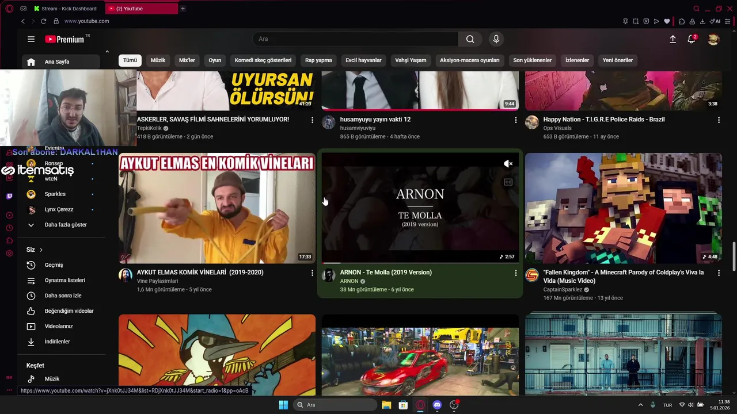Open Twitch icon in Opera sidebar
This screenshot has width=737, height=414.
(x=9, y=196)
